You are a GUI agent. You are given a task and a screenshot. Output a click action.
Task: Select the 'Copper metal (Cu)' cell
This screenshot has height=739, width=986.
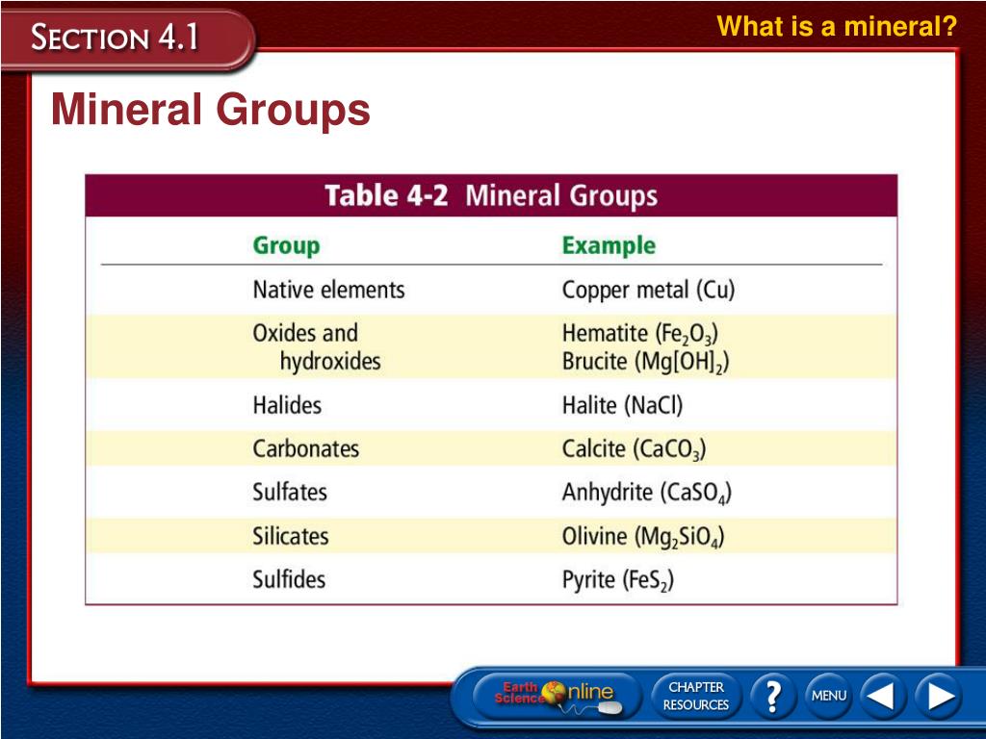(648, 291)
